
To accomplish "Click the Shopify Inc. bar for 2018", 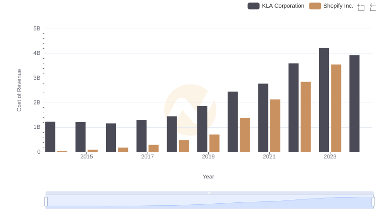I will tap(184, 146).
